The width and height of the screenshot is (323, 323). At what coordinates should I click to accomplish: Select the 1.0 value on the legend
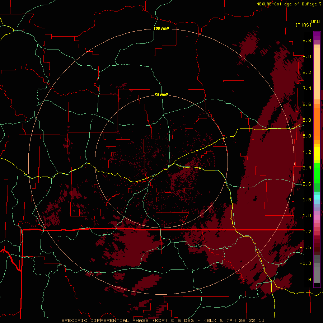[x=307, y=216]
